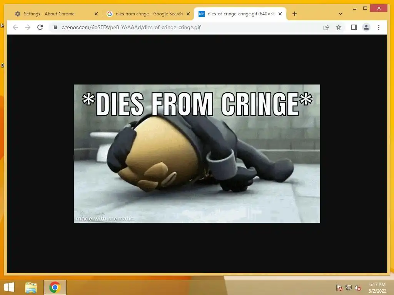Open the Windows Start menu
Viewport: 394px width, 295px height.
coord(9,287)
